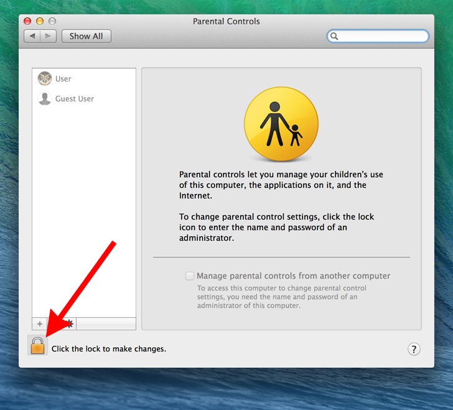The height and width of the screenshot is (410, 453).
Task: Click the owl avatar next to User
Action: point(45,78)
